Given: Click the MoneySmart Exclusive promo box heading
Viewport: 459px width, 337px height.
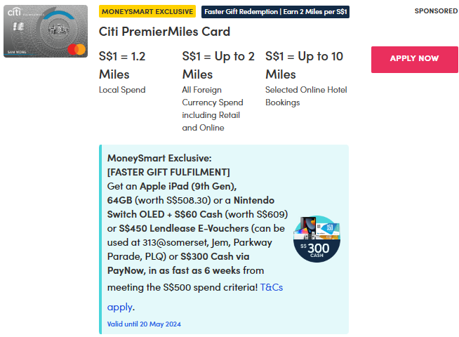Looking at the screenshot, I should (159, 159).
